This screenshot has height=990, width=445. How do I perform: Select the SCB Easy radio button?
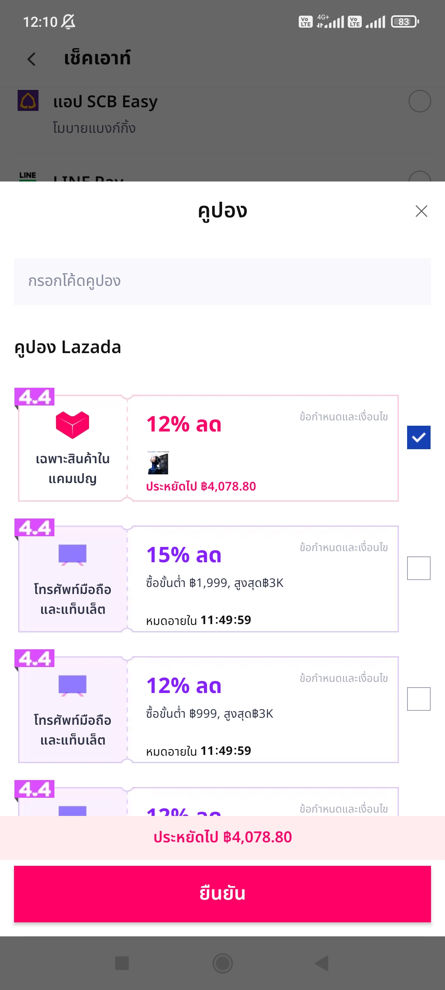[419, 101]
